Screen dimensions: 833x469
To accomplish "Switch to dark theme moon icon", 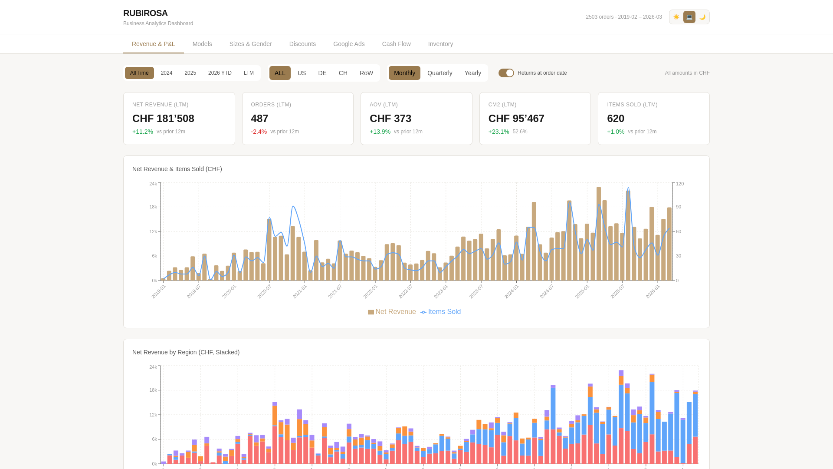I will tap(702, 17).
